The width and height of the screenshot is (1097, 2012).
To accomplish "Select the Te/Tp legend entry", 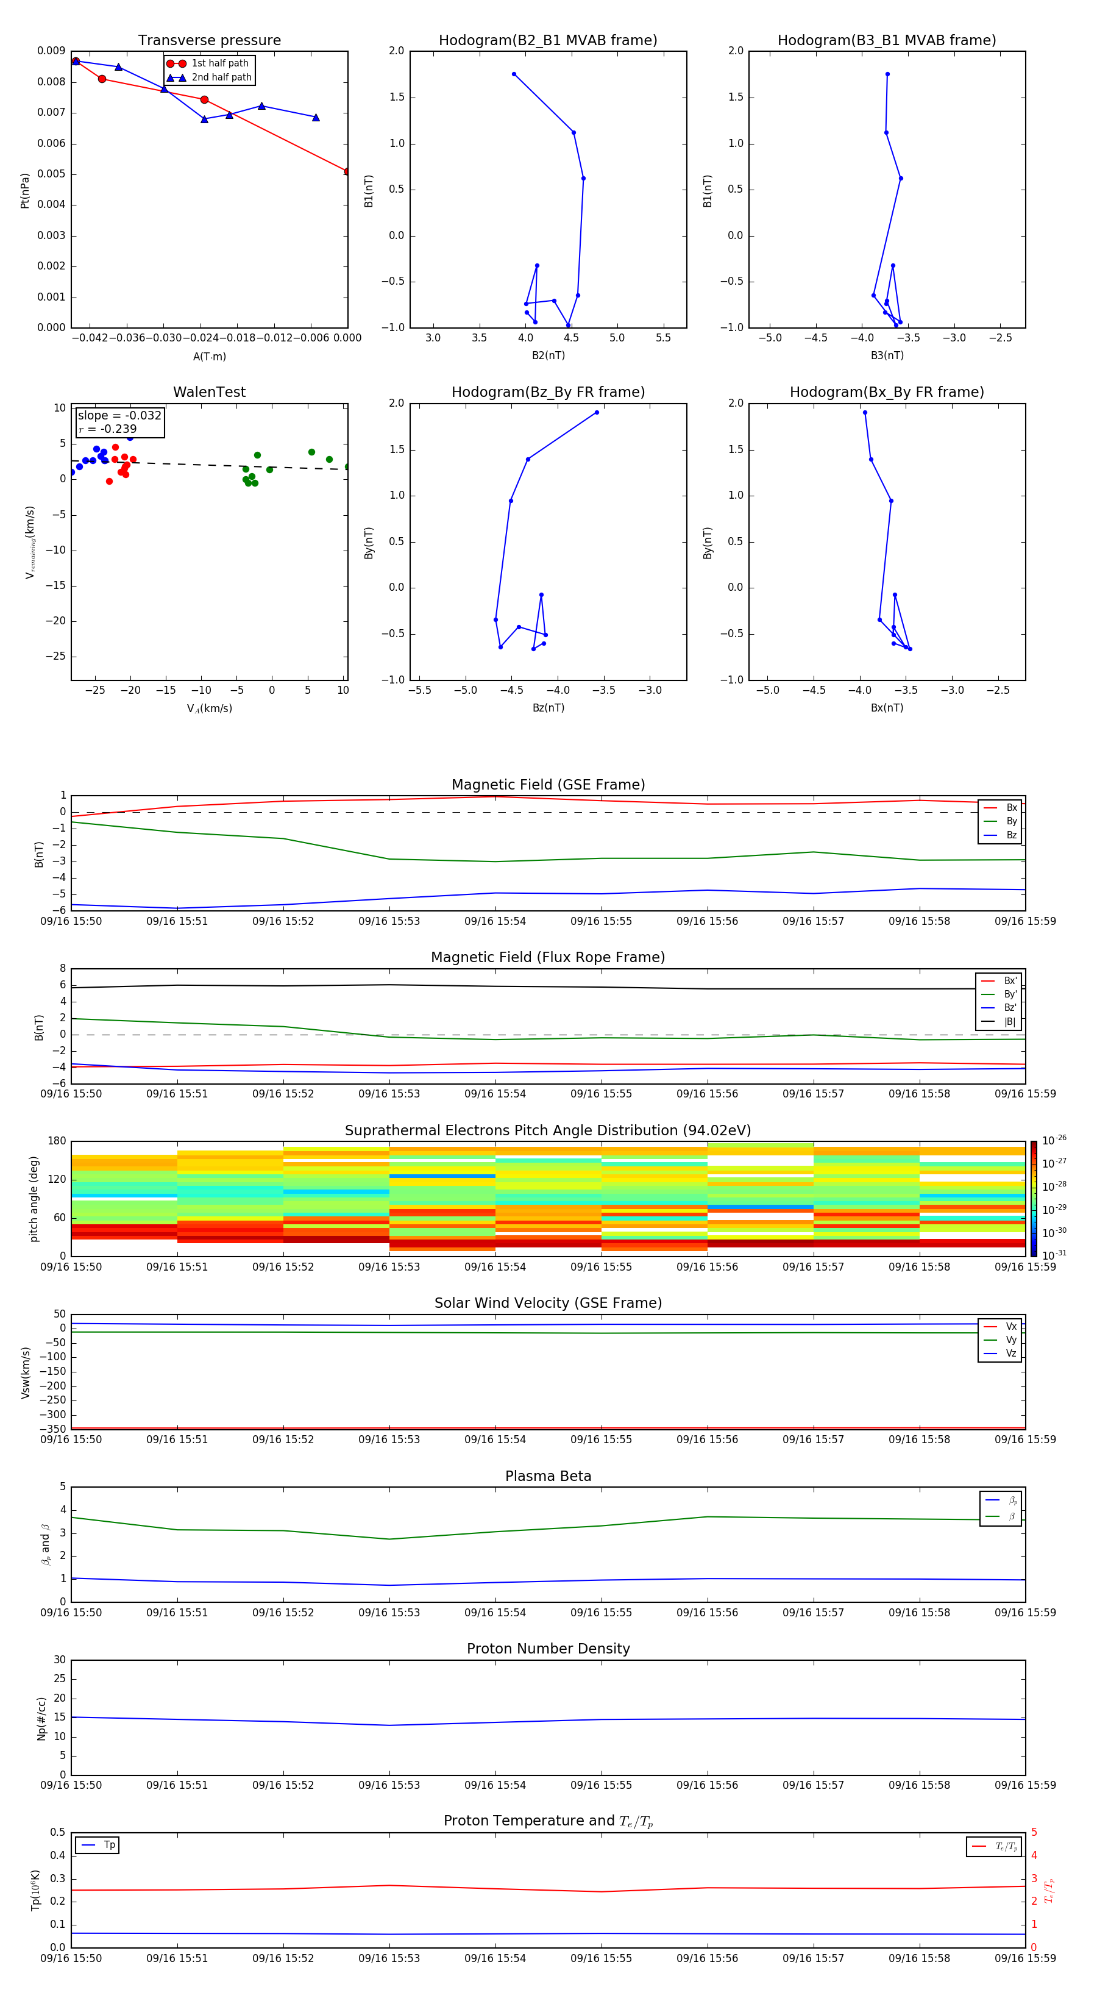I will (994, 1846).
